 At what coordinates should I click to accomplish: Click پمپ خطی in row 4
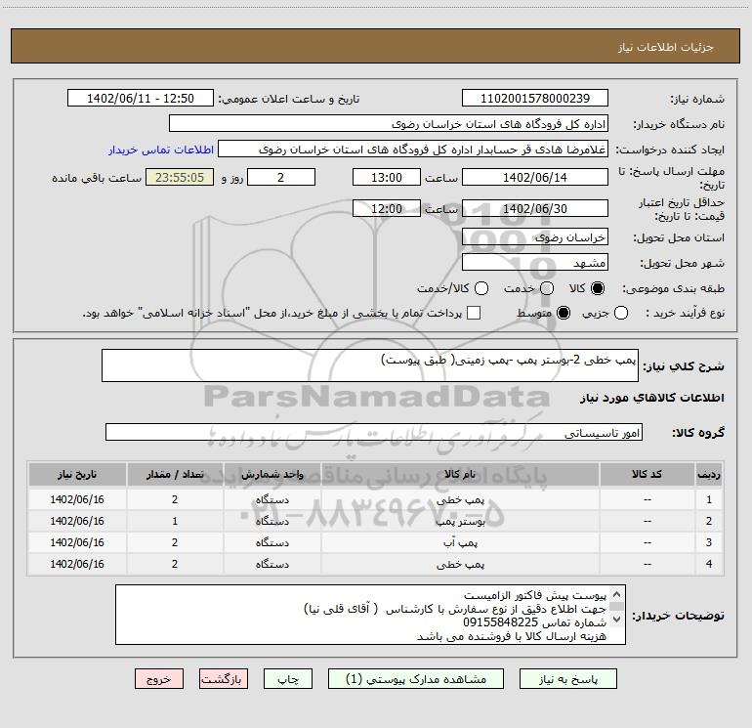[460, 565]
